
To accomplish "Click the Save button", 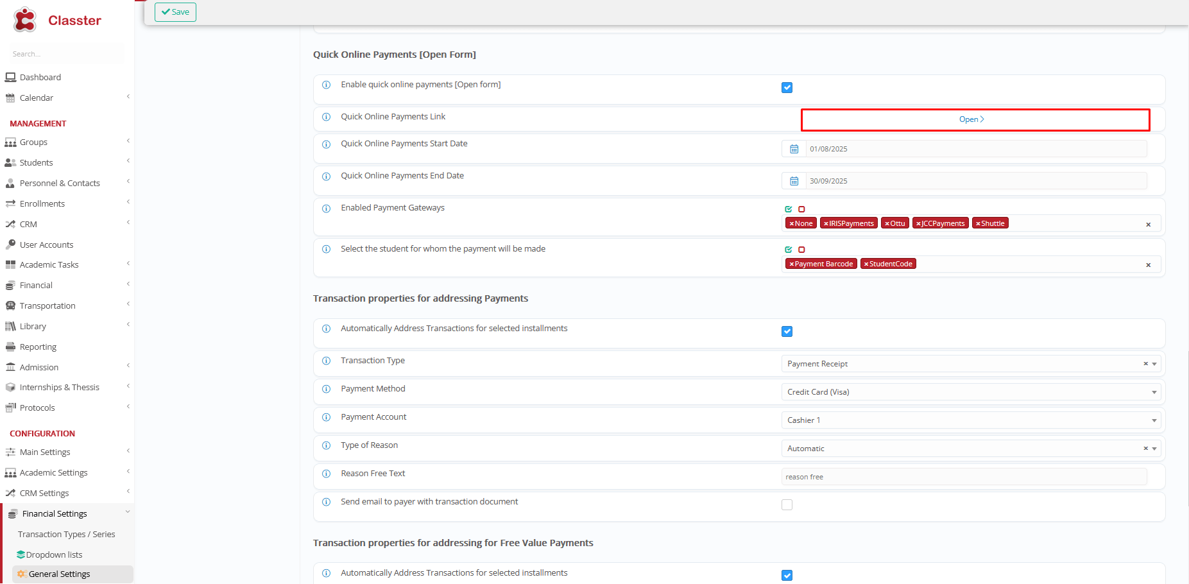I will (x=175, y=12).
